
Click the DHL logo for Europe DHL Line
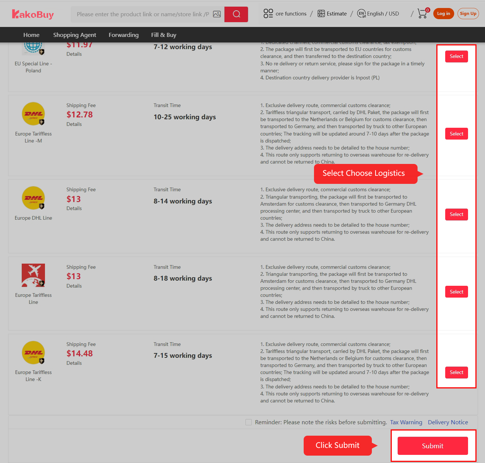33,198
